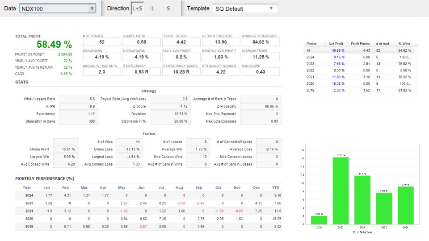Click the 7.16 July 2020 cell
The image size is (429, 241).
click(x=163, y=219)
